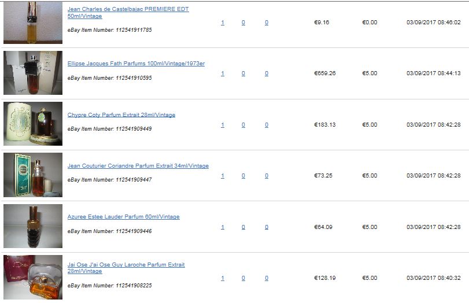Click the last '0' link in Castelbajac row
Image resolution: width=469 pixels, height=303 pixels.
[267, 23]
